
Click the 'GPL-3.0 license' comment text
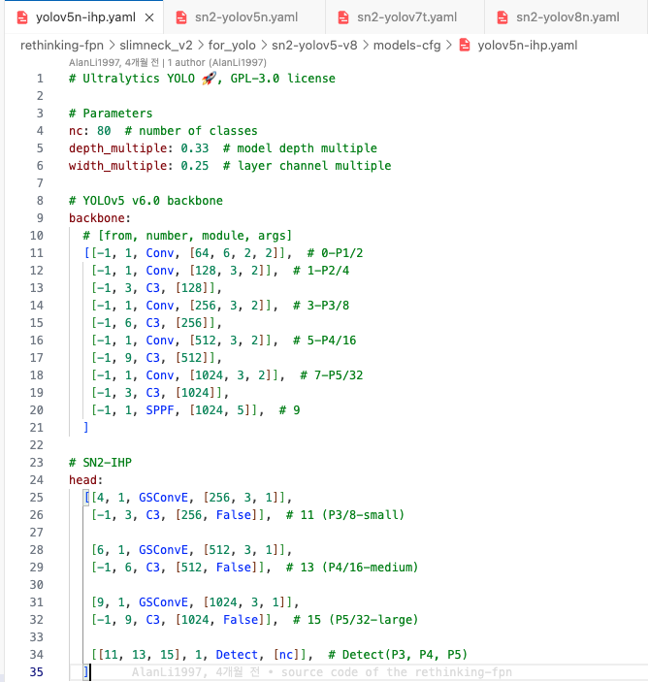(282, 79)
